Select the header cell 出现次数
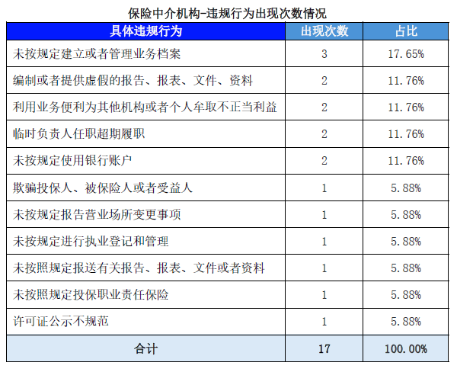Screen dimensions: 457x372 (324, 31)
